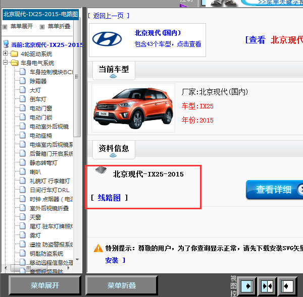Viewport: 303px width, 297px height.
Task: Open 电铬室内后视镜 entry
Action: 51,145
